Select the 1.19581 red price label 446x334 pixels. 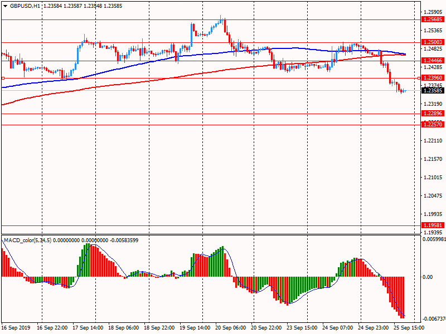[433, 225]
